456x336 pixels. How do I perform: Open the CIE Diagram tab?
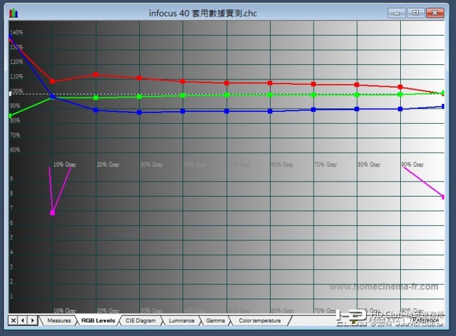(x=140, y=320)
